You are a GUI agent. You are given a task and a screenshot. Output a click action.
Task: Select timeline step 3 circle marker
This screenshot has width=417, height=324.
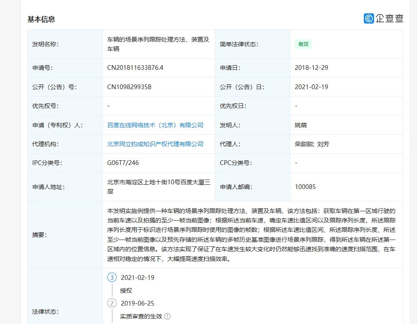(112, 278)
